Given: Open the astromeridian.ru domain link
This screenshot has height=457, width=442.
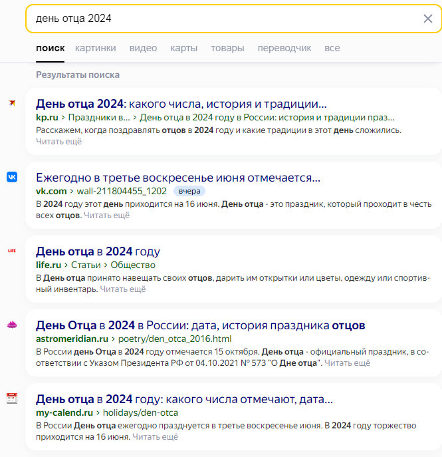Looking at the screenshot, I should tap(72, 339).
